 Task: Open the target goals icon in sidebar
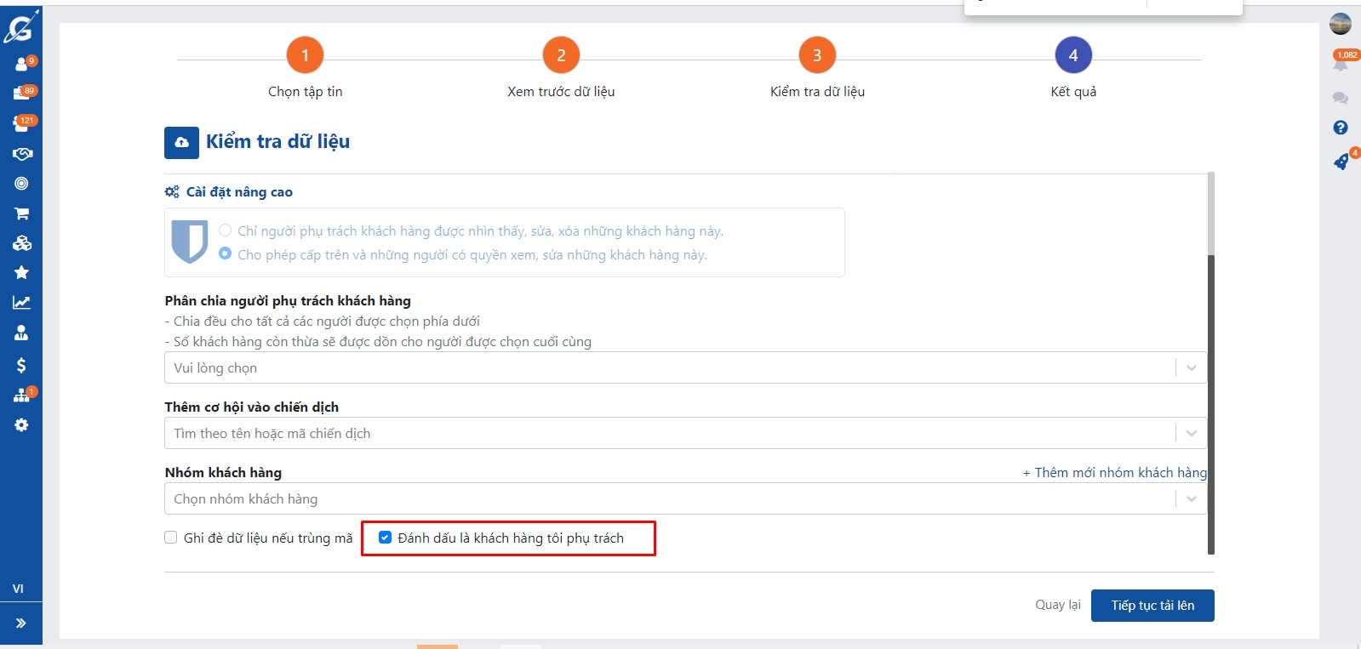(21, 184)
